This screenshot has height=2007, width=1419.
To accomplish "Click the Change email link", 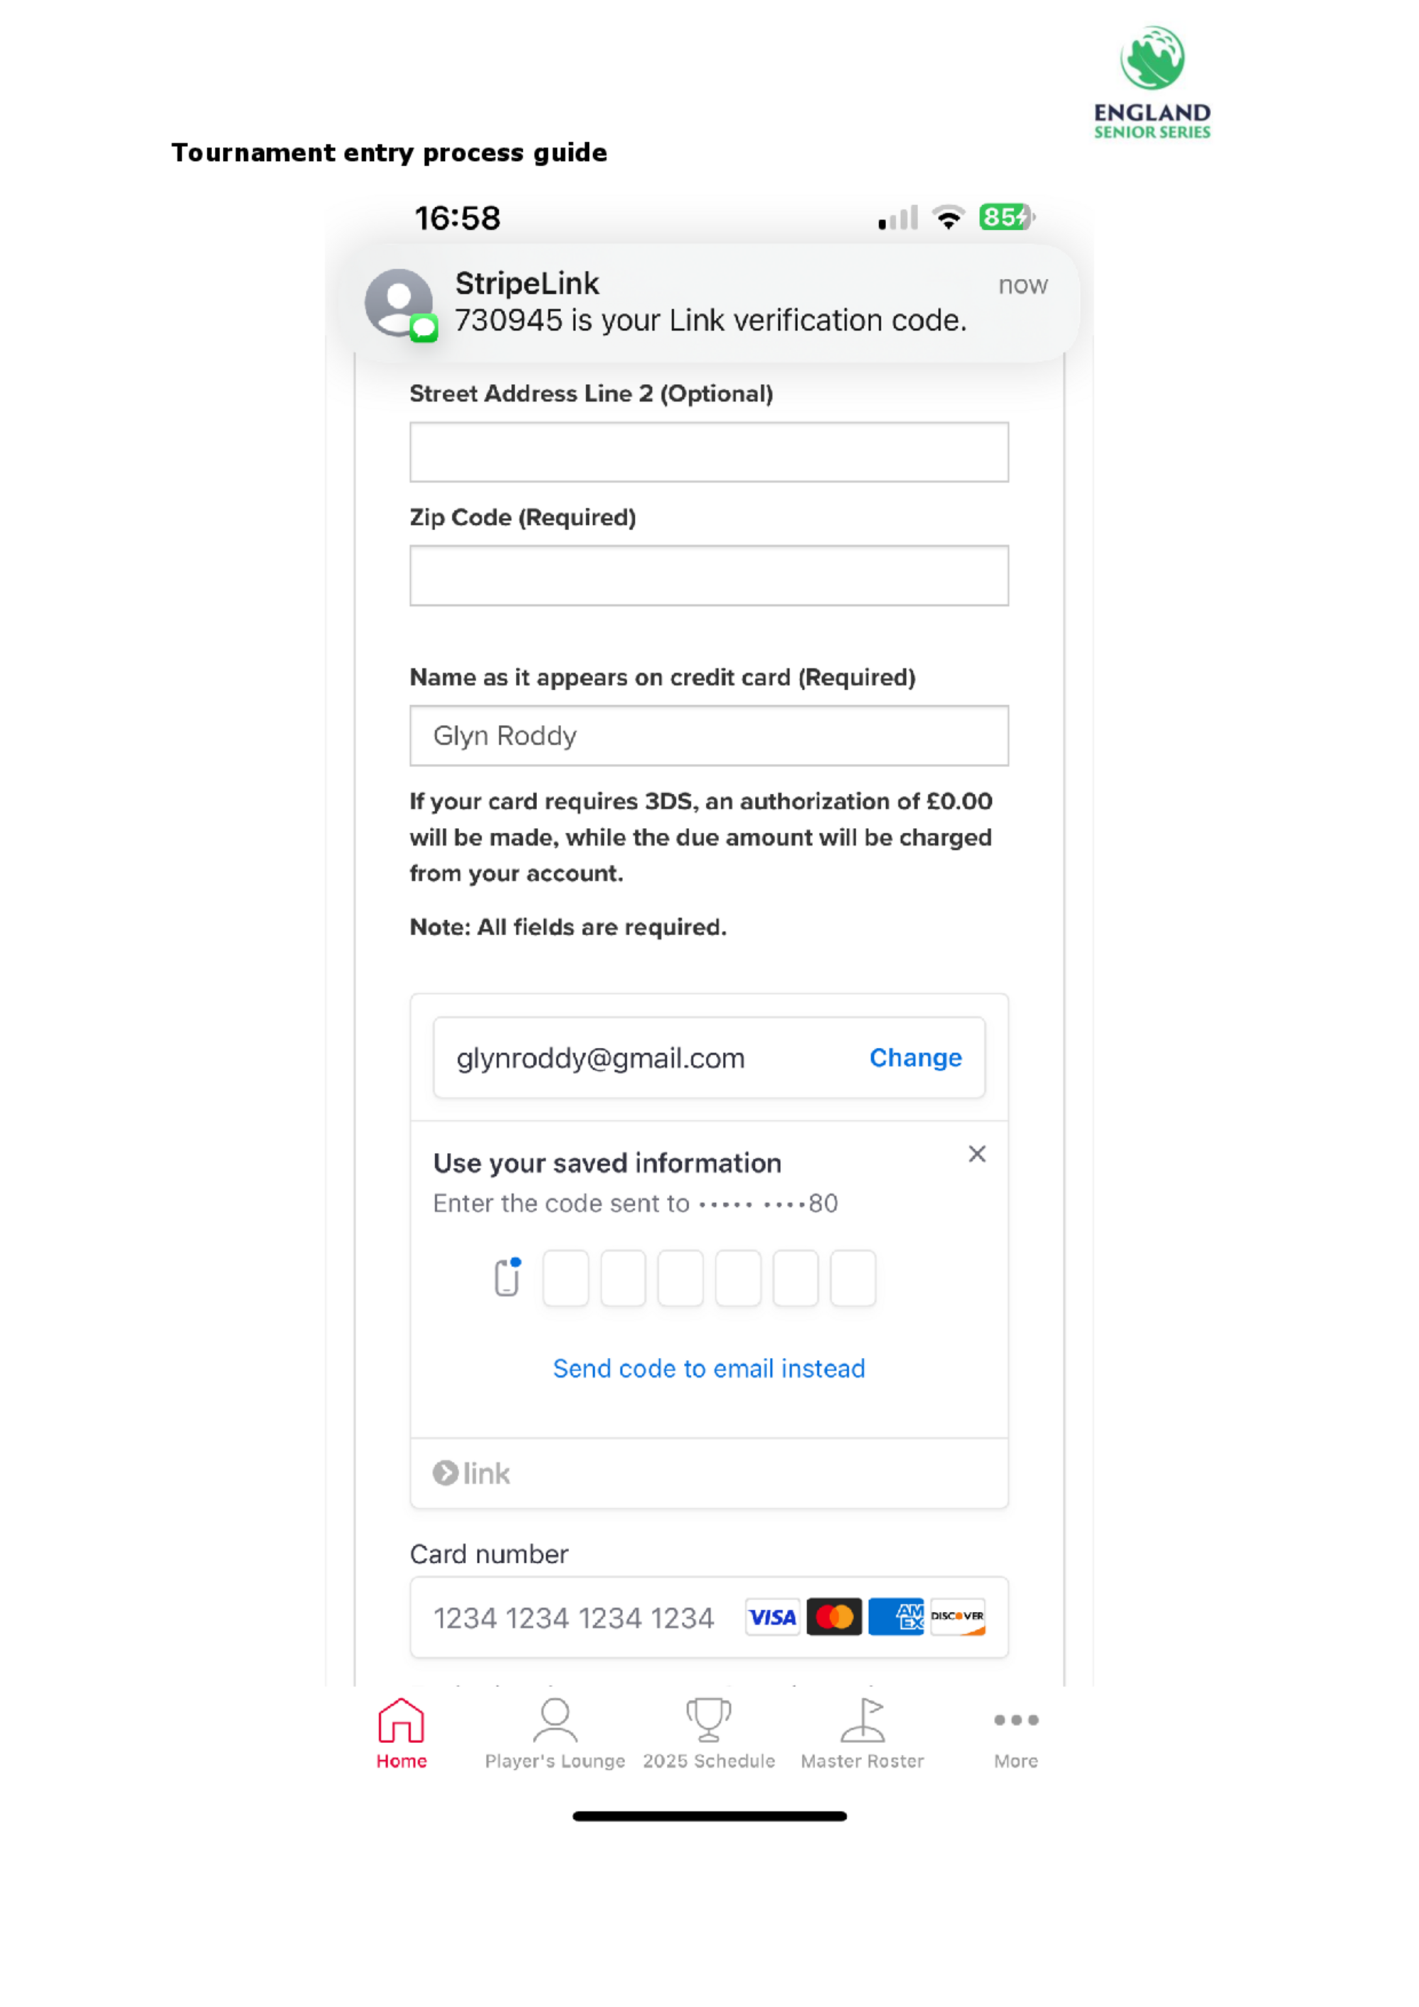I will [x=915, y=1058].
